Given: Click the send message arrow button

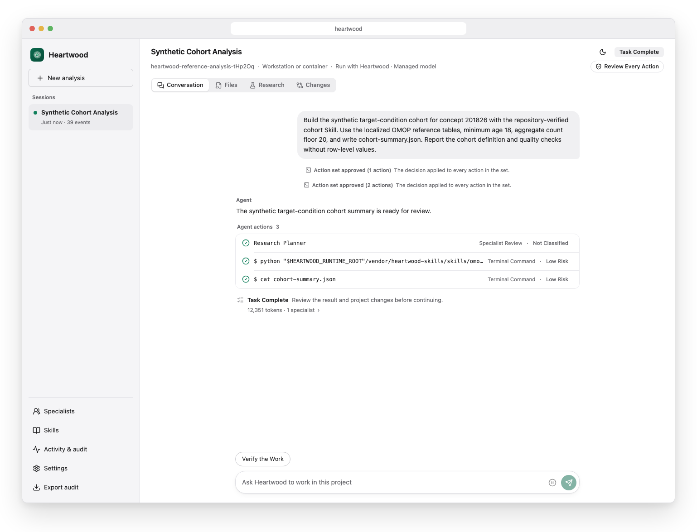Looking at the screenshot, I should [x=569, y=483].
